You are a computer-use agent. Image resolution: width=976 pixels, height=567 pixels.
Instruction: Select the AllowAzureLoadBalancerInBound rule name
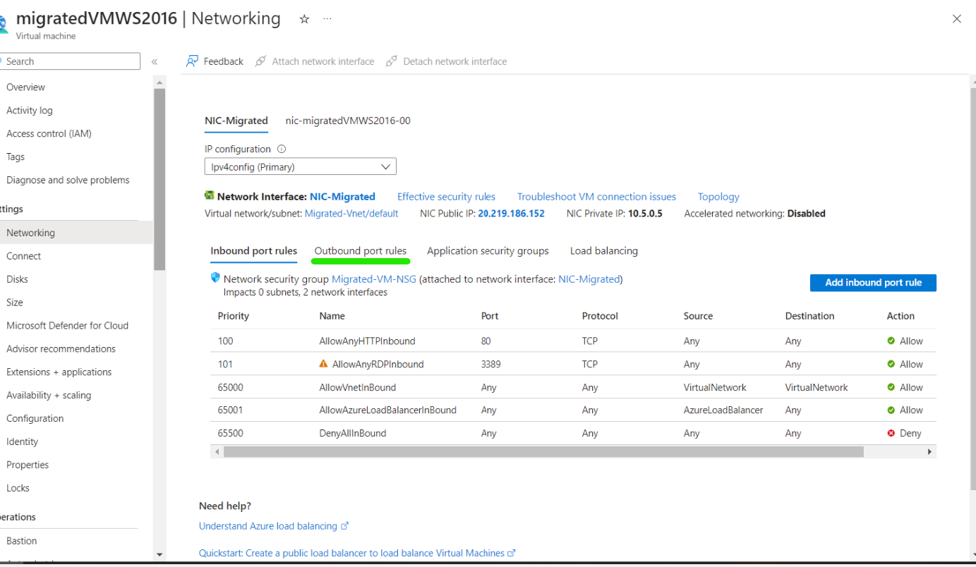[387, 410]
